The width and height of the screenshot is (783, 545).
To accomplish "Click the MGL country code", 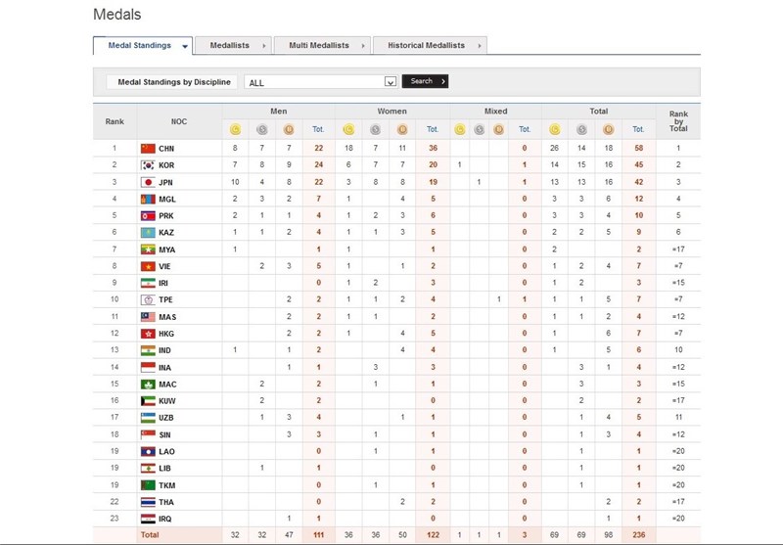I will 166,199.
